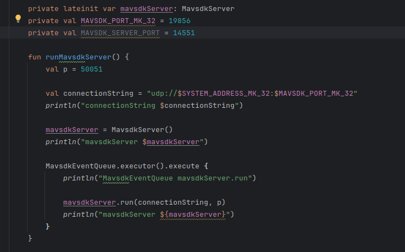The height and width of the screenshot is (252, 405).
Task: Click the "MavsdkEventQueue mavsdkServer.run" string
Action: 175,178
